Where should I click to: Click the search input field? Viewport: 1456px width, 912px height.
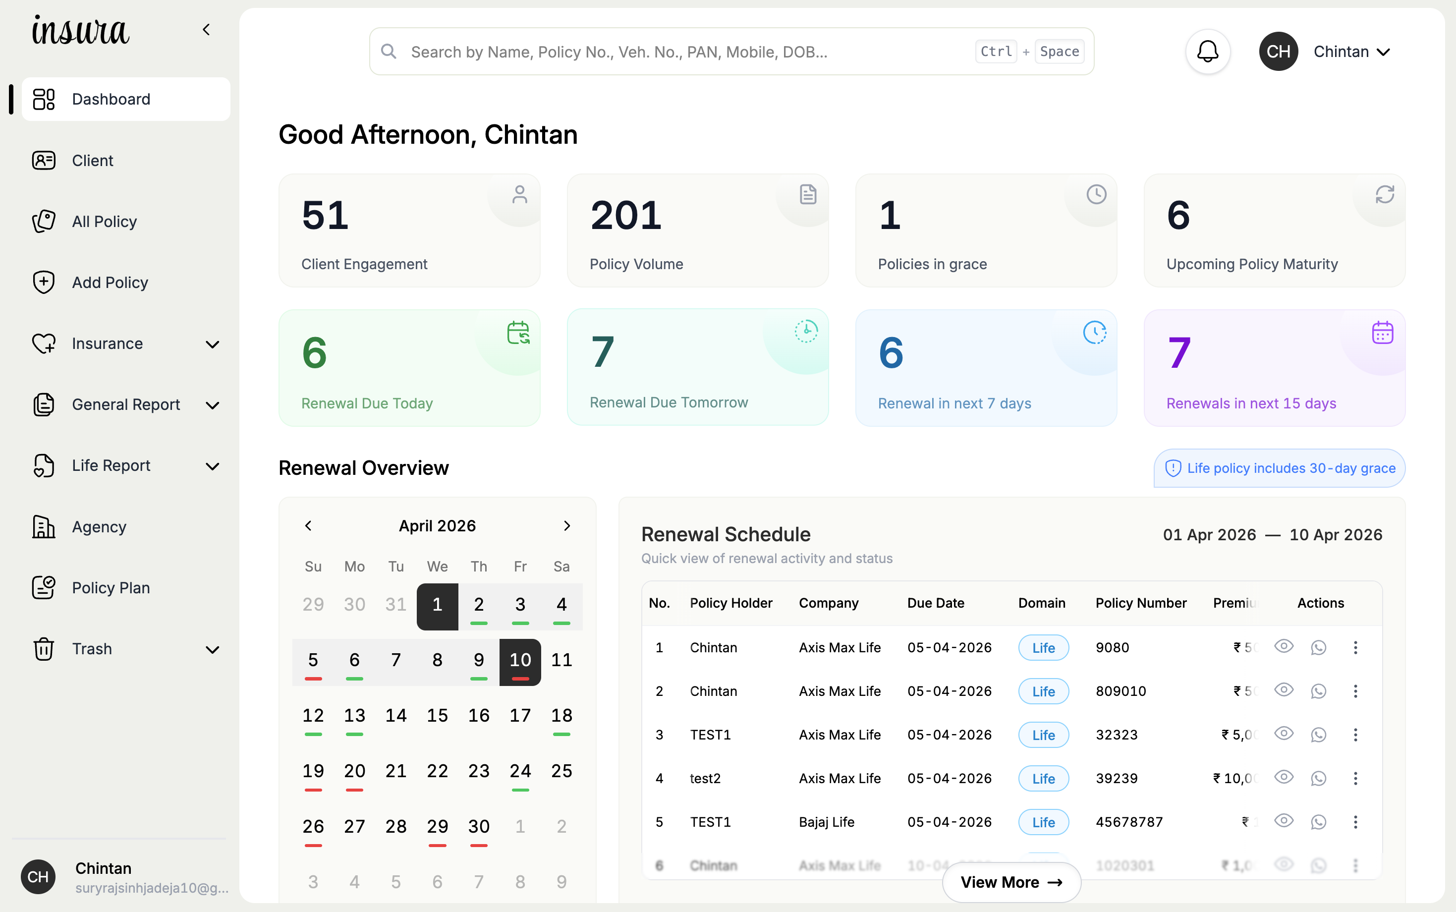pos(687,52)
